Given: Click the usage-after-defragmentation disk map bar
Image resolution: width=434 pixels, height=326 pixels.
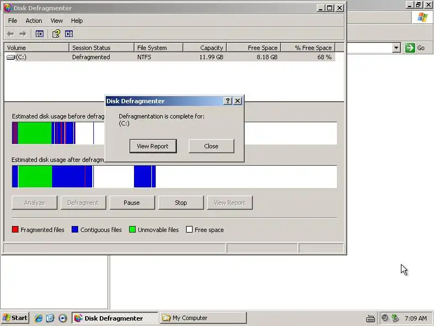Looking at the screenshot, I should click(174, 177).
